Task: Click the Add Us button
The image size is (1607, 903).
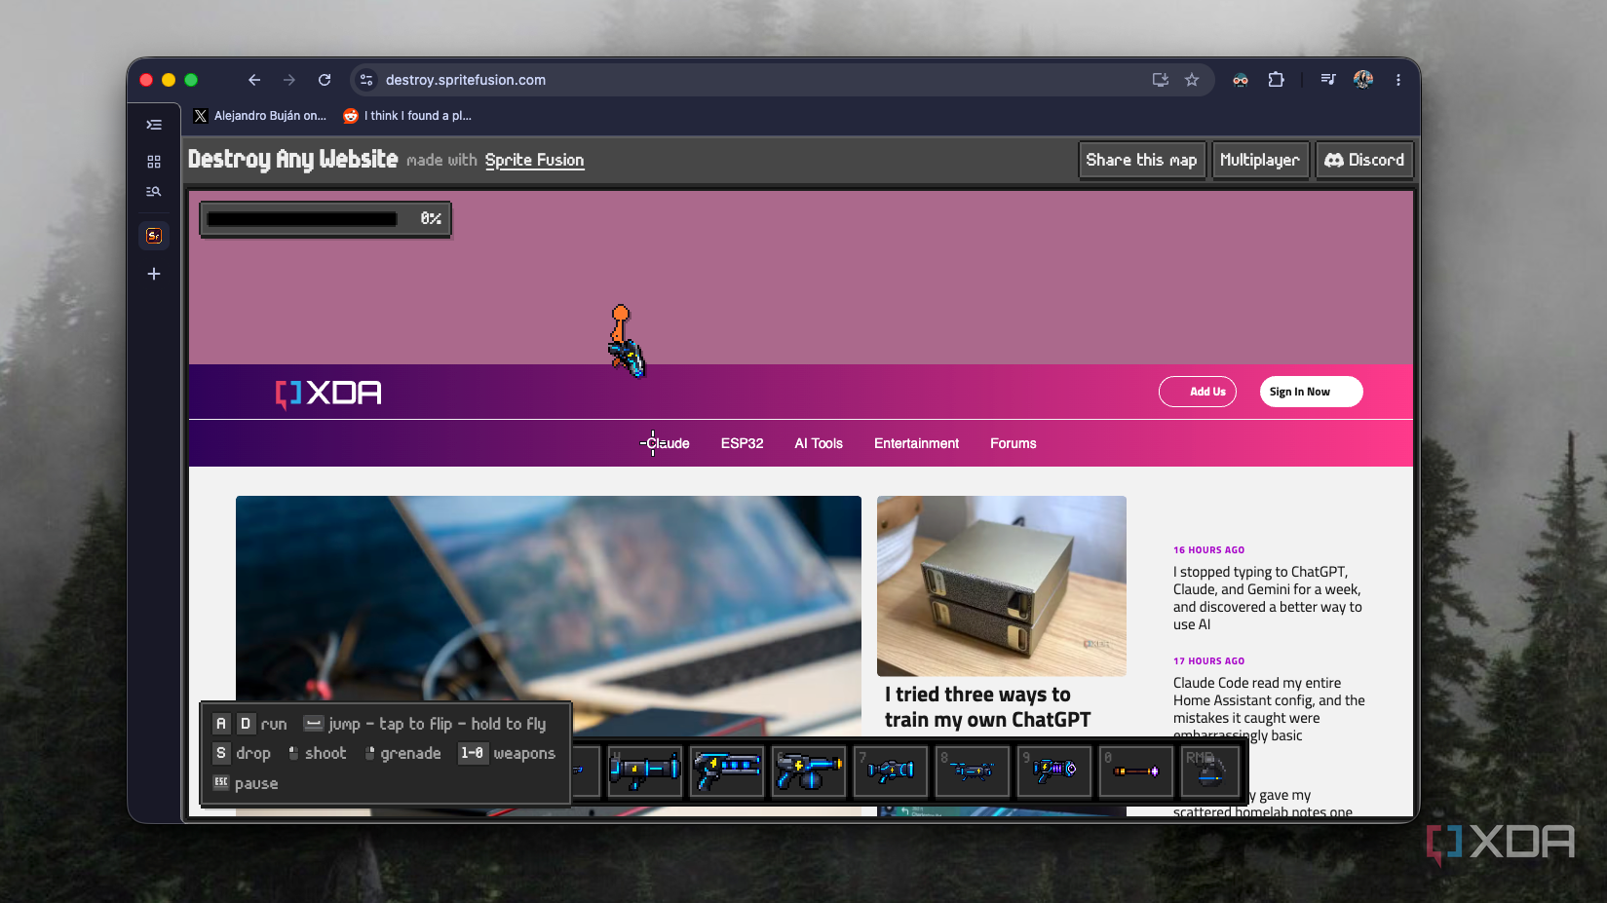Action: click(1198, 392)
